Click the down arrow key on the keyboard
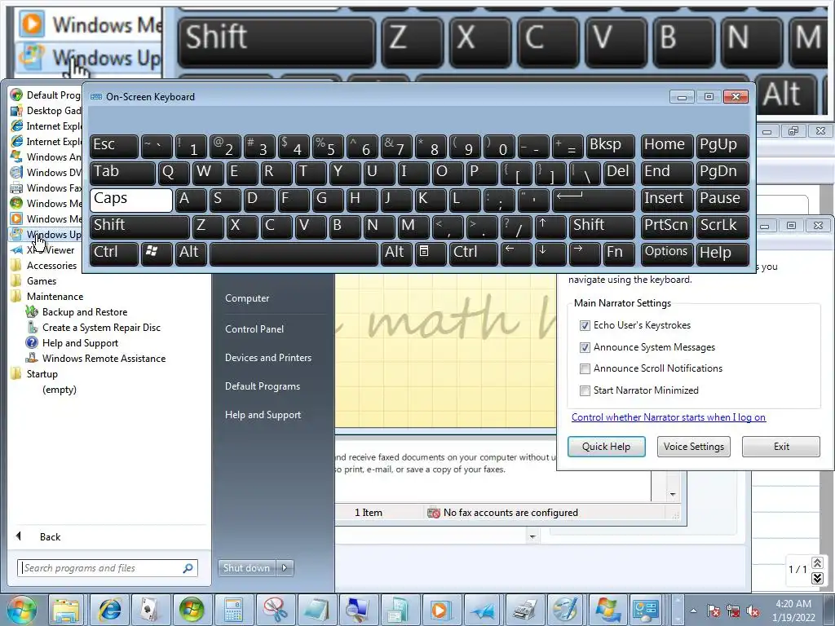The width and height of the screenshot is (835, 626). 550,253
